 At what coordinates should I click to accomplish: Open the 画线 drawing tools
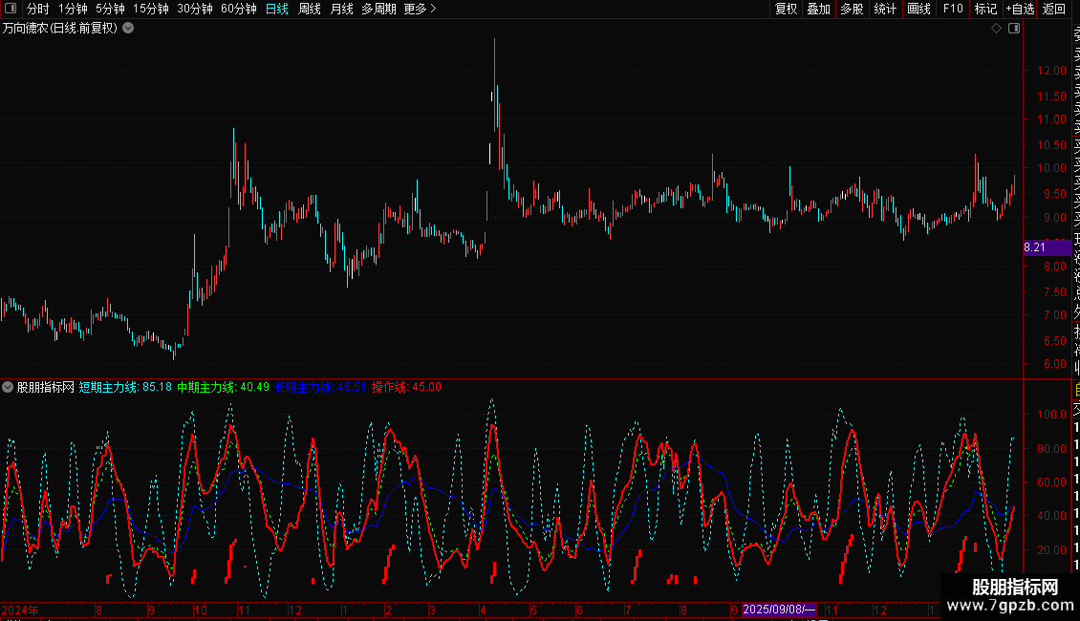[918, 9]
